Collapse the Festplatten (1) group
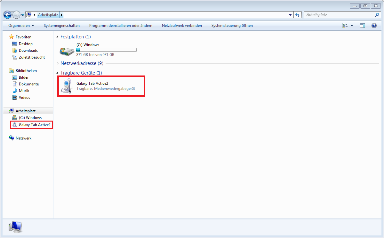This screenshot has width=384, height=238. tap(58, 37)
